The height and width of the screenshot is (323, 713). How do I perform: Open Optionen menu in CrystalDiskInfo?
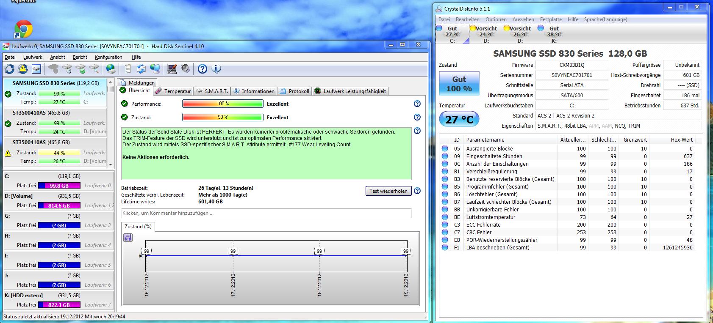tap(496, 19)
